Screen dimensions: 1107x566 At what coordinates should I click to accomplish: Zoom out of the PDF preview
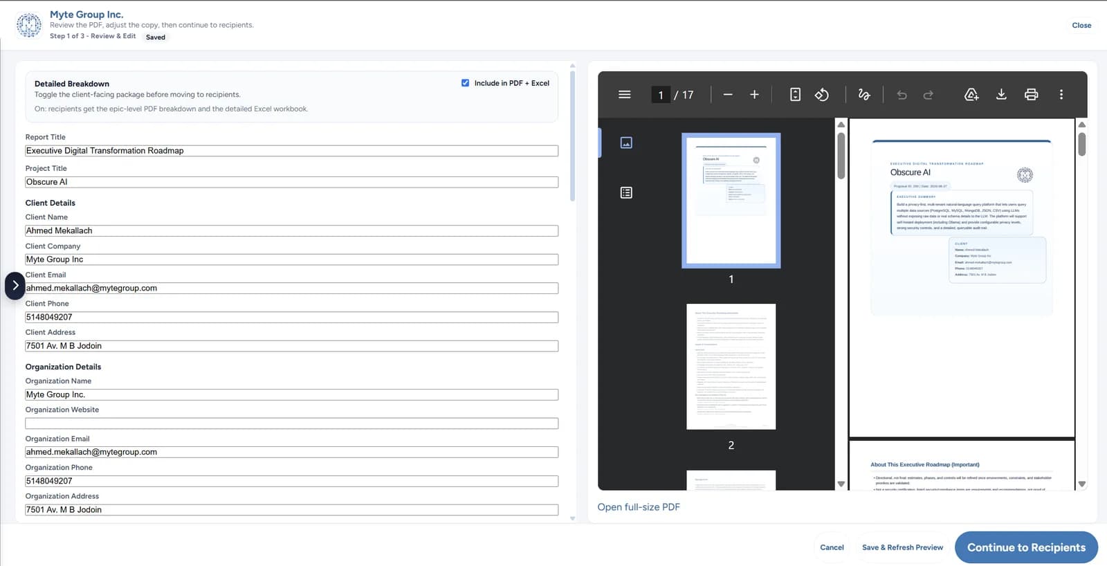[x=728, y=95]
